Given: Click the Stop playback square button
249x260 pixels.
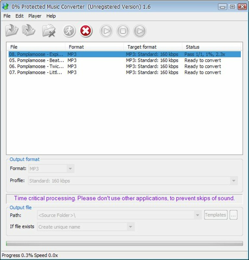Looking at the screenshot, I should pyautogui.click(x=123, y=31).
